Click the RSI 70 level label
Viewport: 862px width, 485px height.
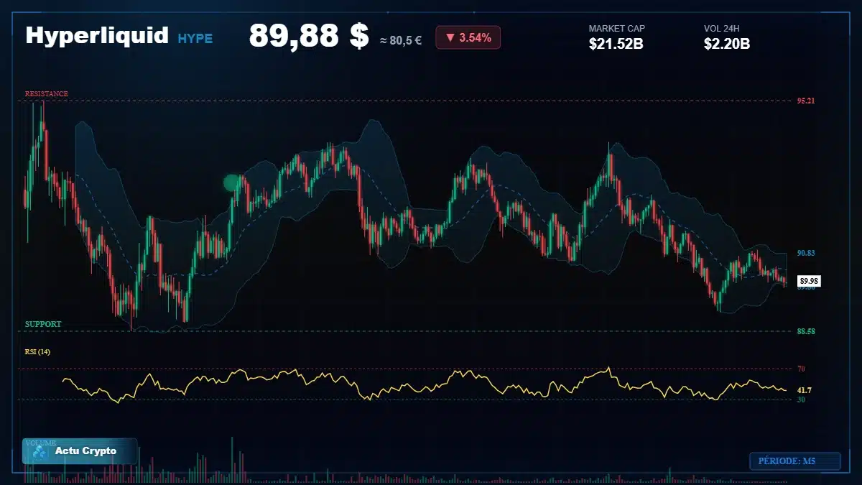801,369
